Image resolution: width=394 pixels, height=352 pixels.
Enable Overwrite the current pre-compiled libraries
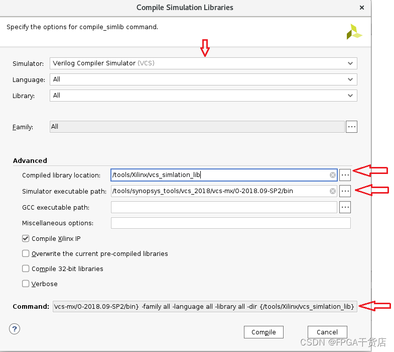[x=26, y=253]
